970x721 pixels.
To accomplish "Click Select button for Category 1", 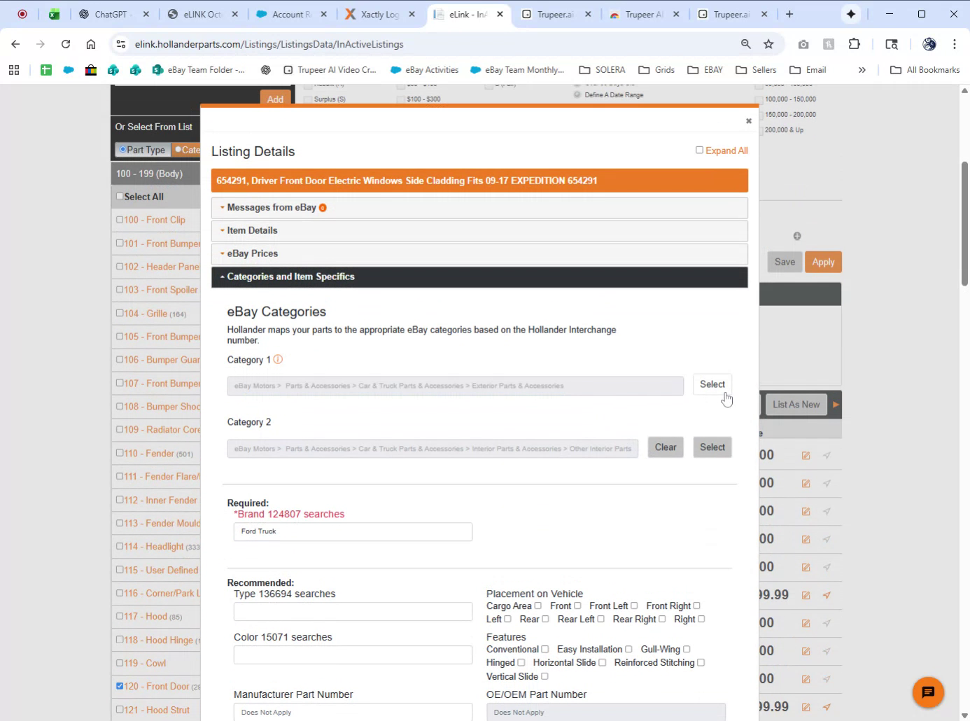I will point(712,384).
